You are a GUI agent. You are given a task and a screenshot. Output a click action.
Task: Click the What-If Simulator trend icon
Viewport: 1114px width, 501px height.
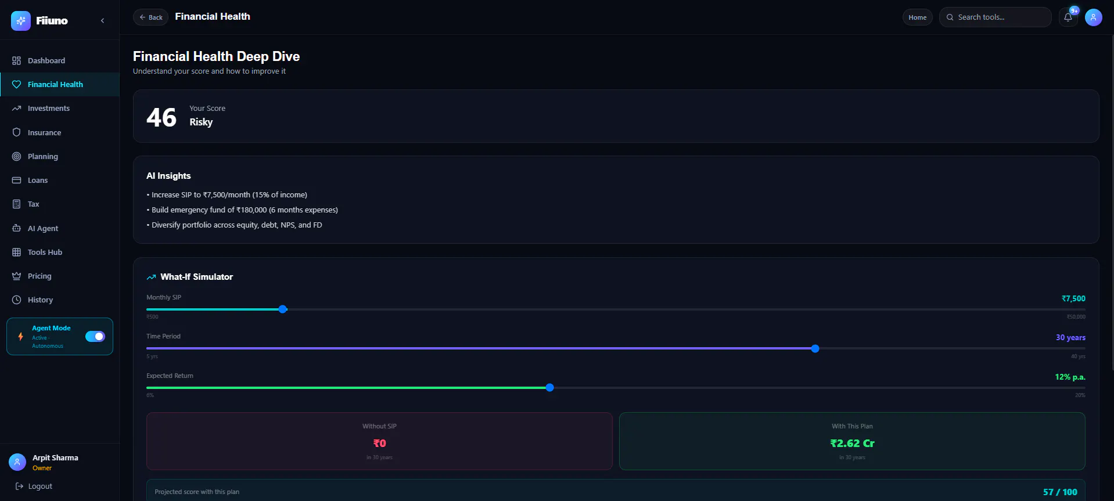[152, 277]
